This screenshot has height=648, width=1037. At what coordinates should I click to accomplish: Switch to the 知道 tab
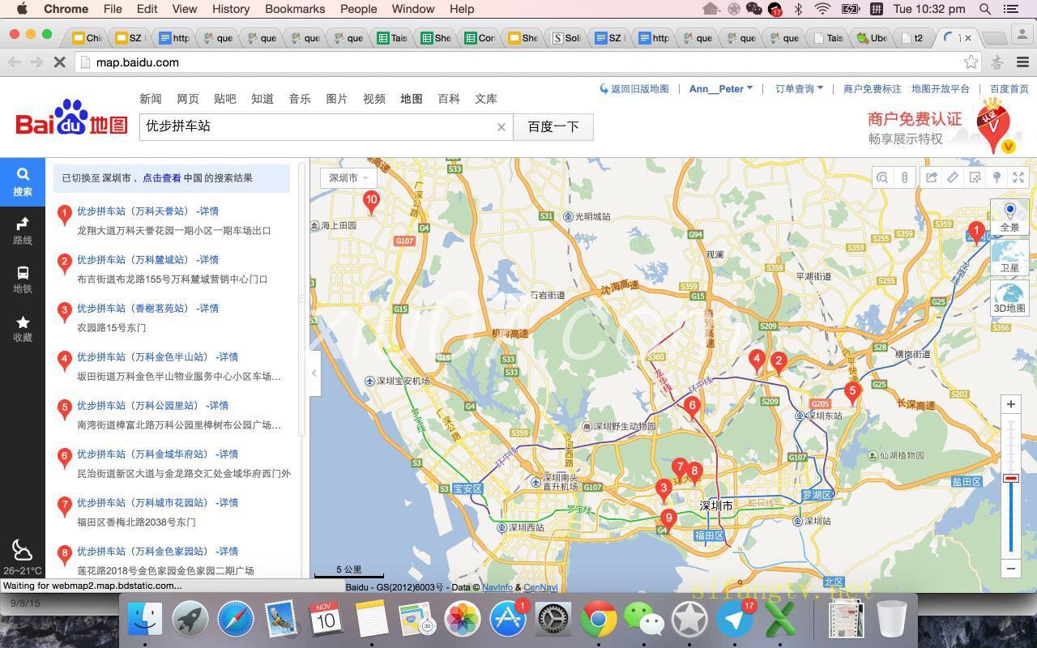click(x=262, y=99)
